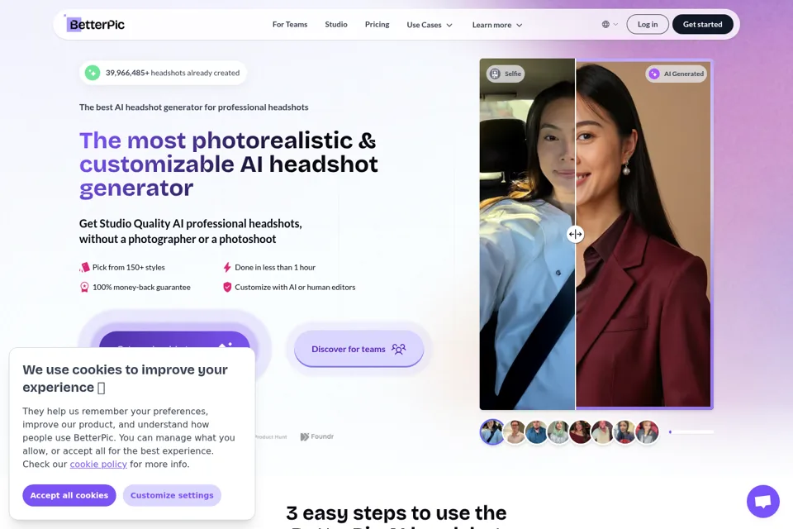Image resolution: width=793 pixels, height=529 pixels.
Task: Open the For Teams page
Action: coord(290,24)
